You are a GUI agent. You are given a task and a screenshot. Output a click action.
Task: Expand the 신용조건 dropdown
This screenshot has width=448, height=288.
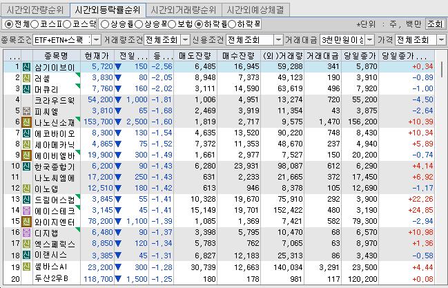click(279, 40)
